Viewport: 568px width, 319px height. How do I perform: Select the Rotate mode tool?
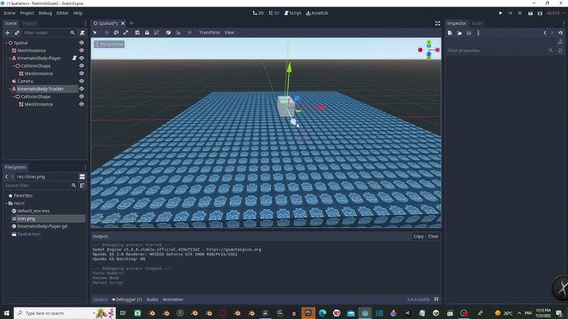click(116, 32)
